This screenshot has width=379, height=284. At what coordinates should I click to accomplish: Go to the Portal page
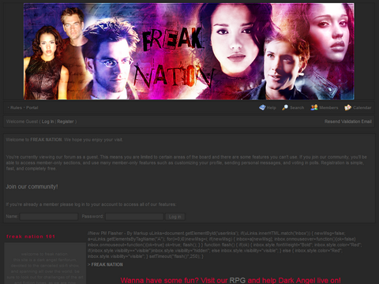[x=32, y=107]
